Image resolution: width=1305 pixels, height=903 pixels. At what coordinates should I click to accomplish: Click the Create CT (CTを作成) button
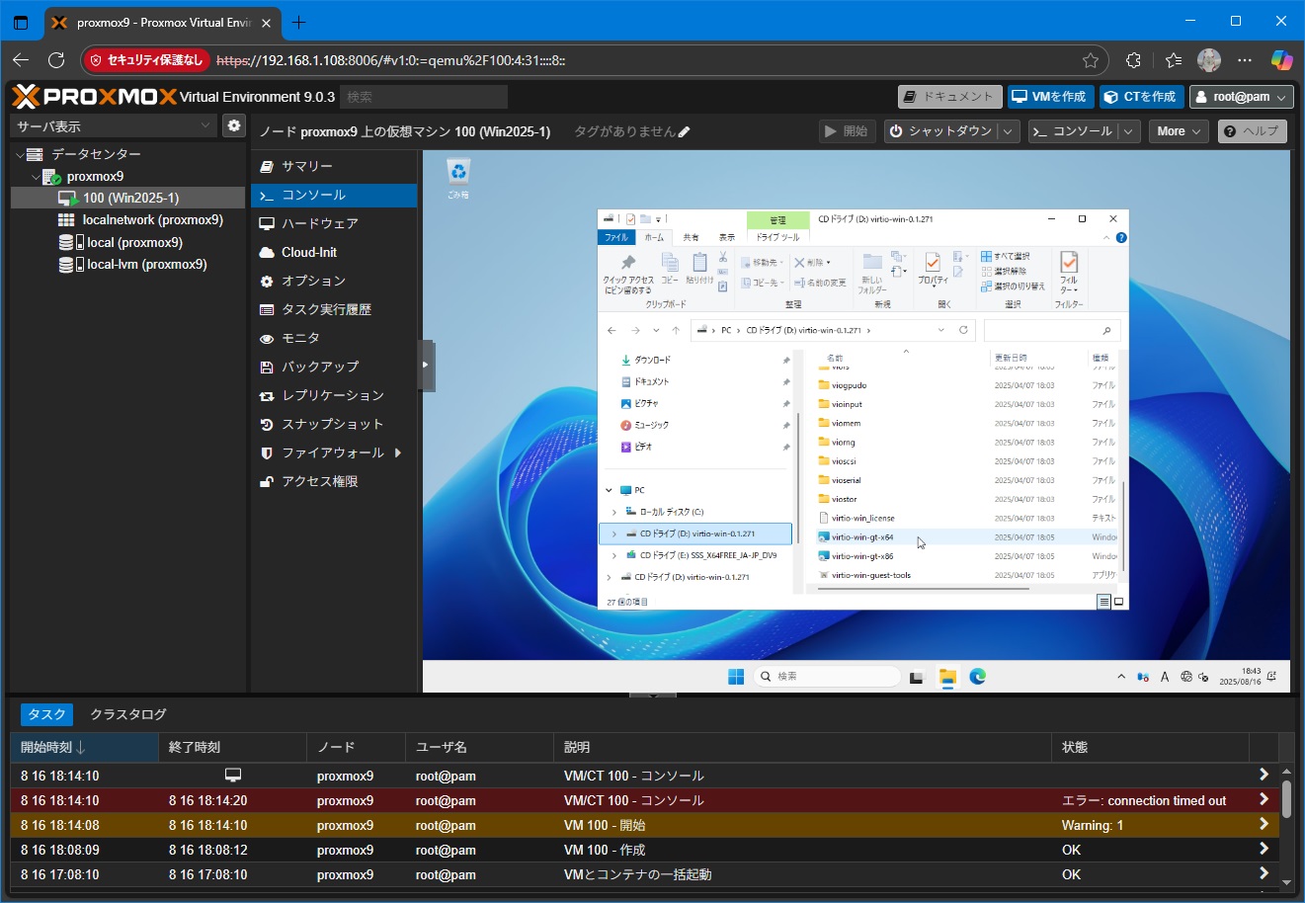[x=1140, y=97]
